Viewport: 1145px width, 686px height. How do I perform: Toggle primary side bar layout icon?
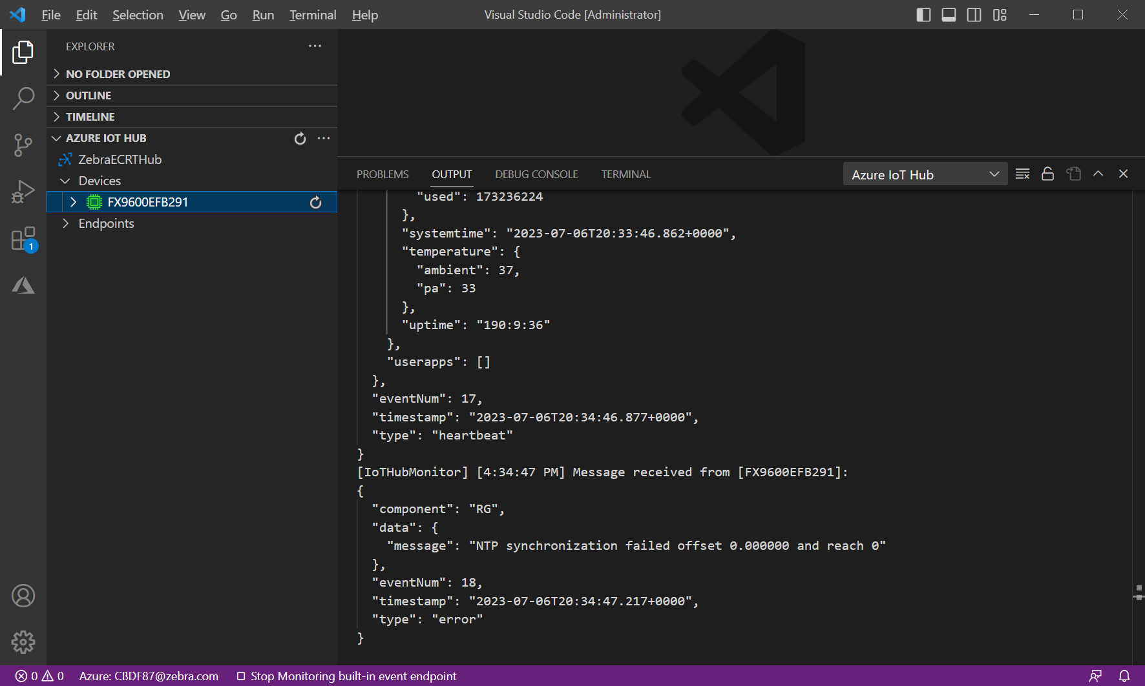tap(923, 15)
